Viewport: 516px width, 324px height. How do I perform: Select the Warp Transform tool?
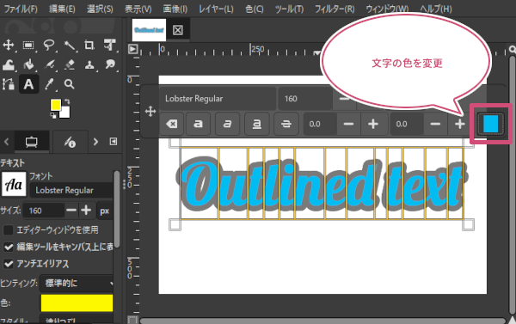pyautogui.click(x=9, y=64)
